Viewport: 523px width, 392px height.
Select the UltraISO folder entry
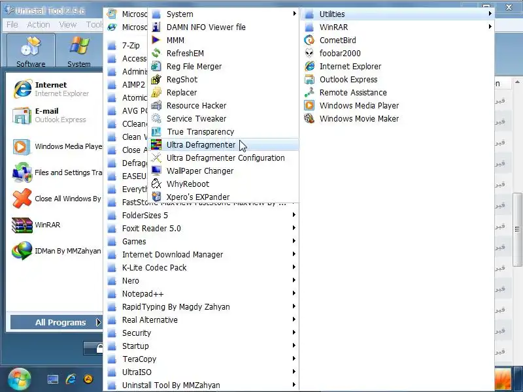coord(201,372)
